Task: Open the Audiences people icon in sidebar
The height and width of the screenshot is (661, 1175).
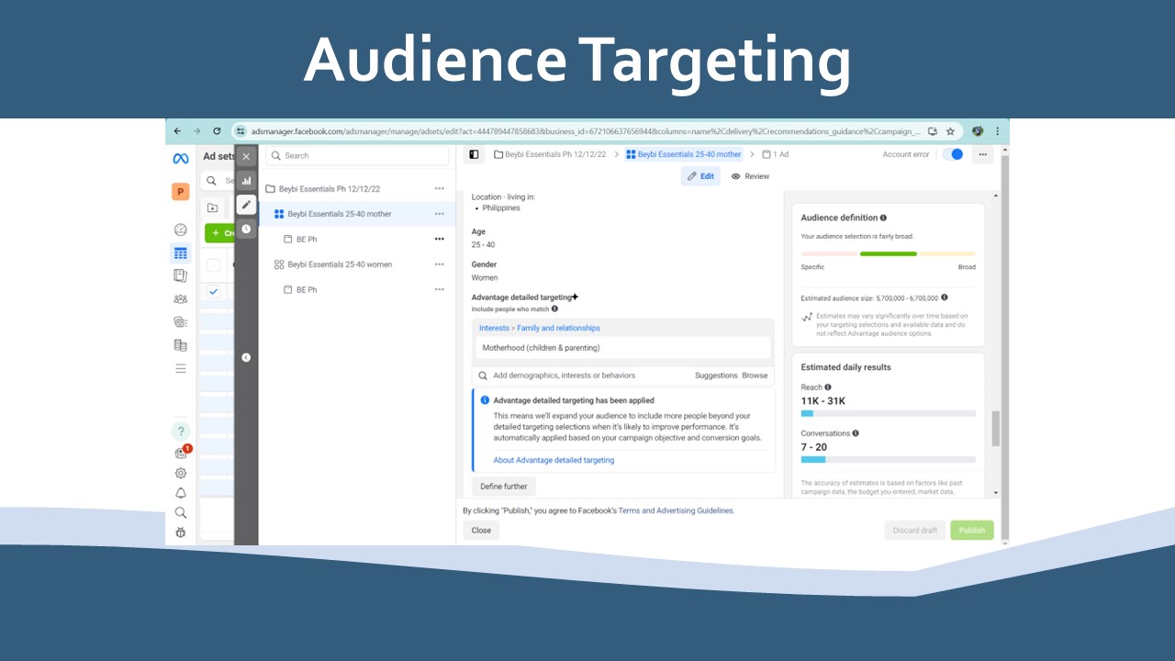Action: pos(181,298)
